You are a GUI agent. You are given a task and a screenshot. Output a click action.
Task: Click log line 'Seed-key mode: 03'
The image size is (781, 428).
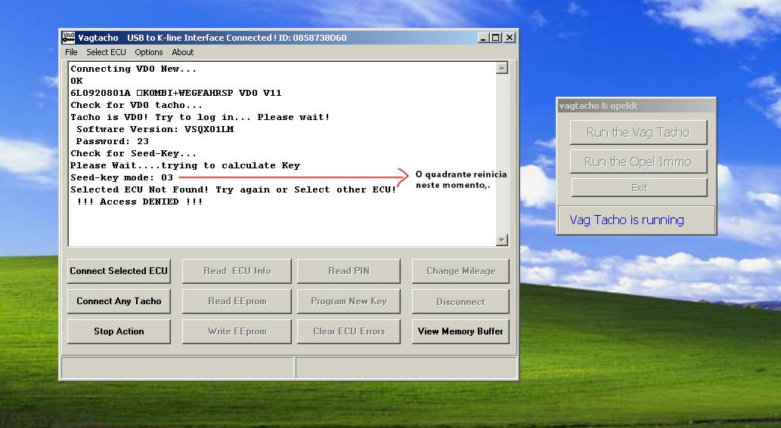pyautogui.click(x=122, y=177)
